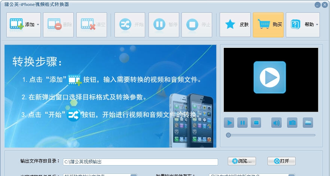Pause conversion with the 暂停 button
The height and width of the screenshot is (176, 330).
click(164, 25)
